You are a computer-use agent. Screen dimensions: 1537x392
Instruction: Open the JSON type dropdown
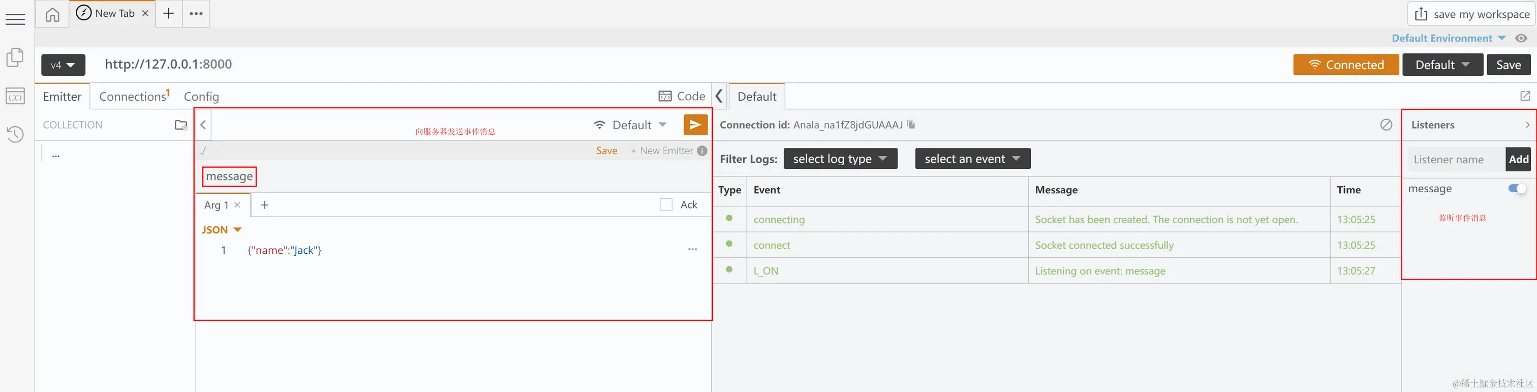(x=222, y=230)
